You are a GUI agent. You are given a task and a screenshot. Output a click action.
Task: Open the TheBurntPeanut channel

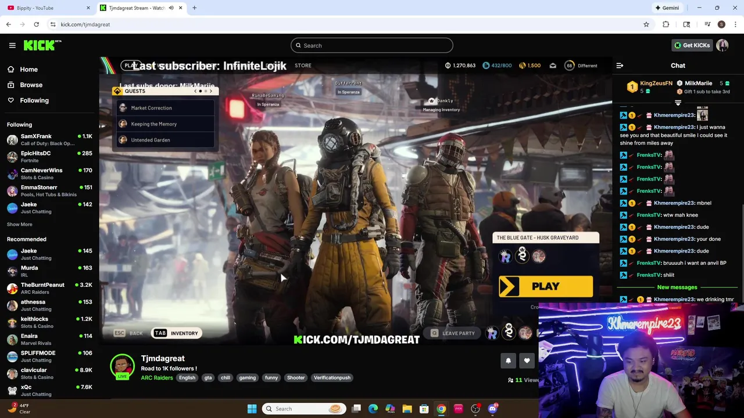click(49, 288)
